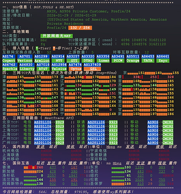Screen dimensions: 181x194
Task: Click the AS3320 badge
Action: coord(88,56)
